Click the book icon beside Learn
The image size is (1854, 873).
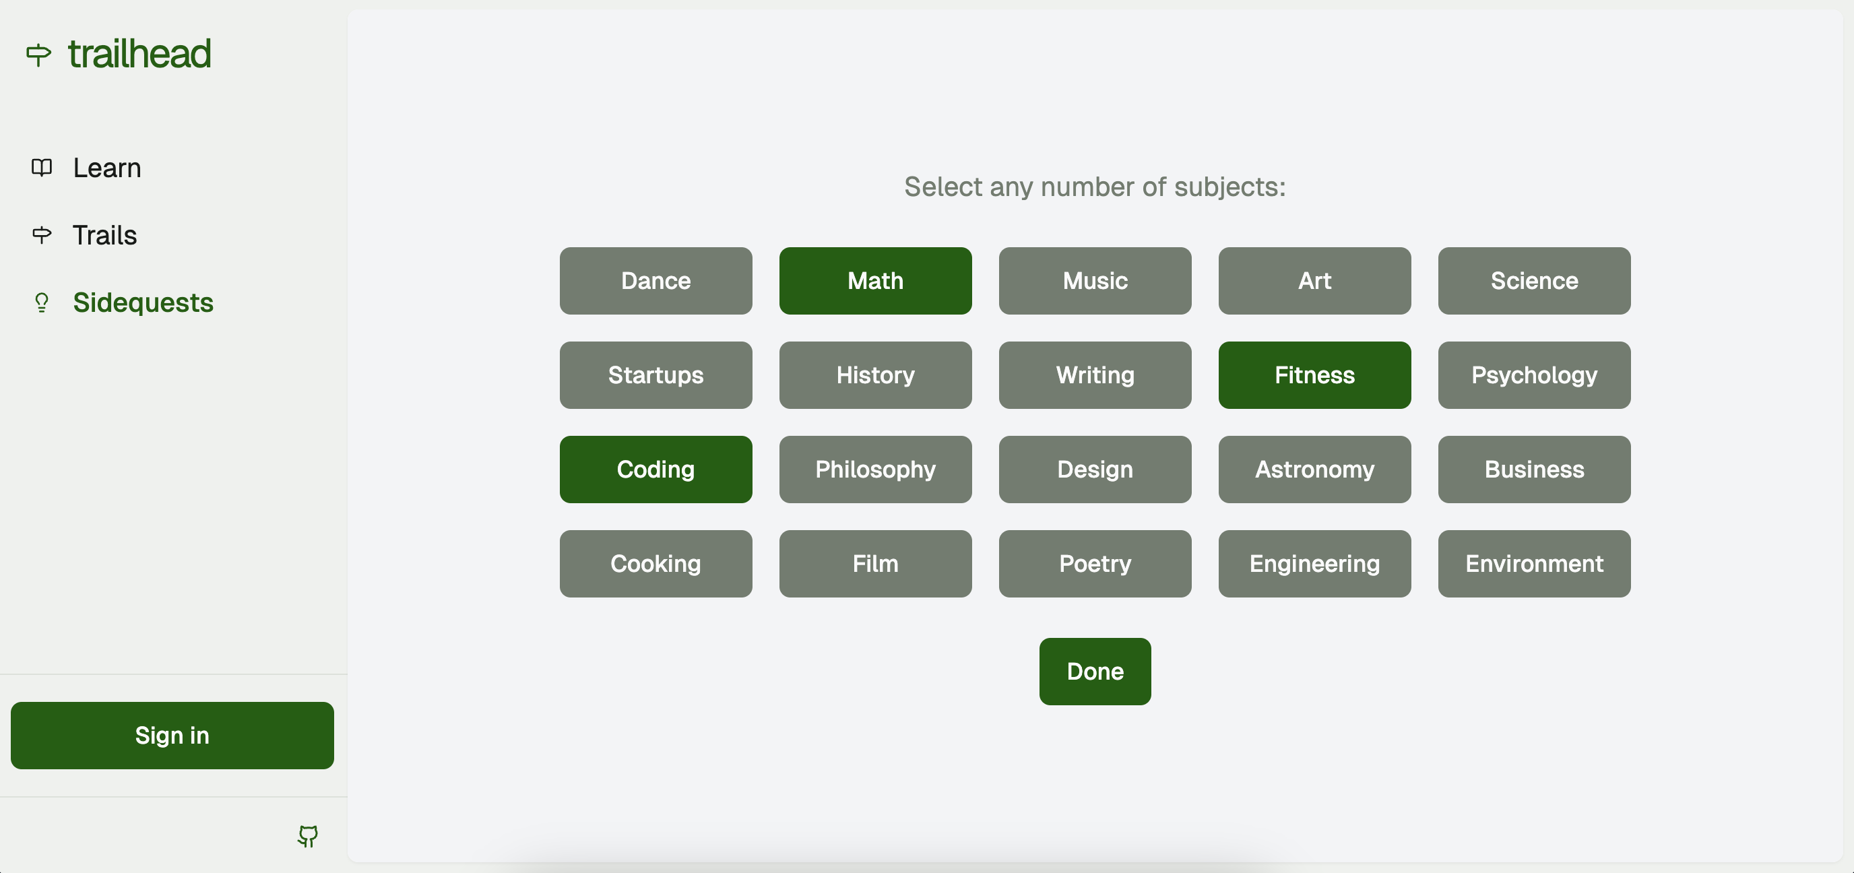point(42,168)
